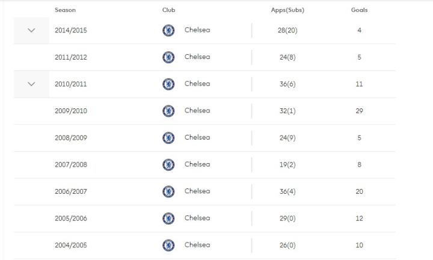The width and height of the screenshot is (433, 260).
Task: Expand the 2014/2015 season row
Action: coord(31,30)
